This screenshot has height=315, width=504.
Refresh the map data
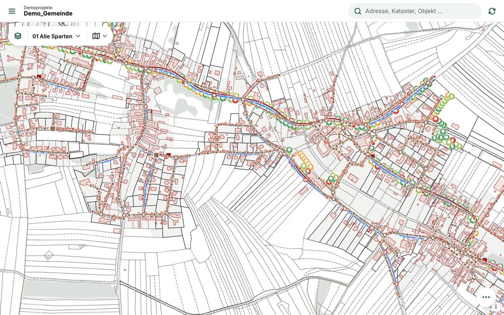(x=492, y=11)
